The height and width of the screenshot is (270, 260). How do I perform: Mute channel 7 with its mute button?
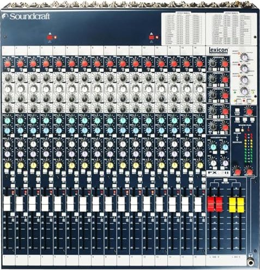coord(83,171)
